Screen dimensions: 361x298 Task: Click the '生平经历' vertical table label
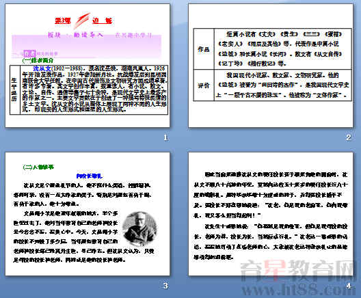14,90
